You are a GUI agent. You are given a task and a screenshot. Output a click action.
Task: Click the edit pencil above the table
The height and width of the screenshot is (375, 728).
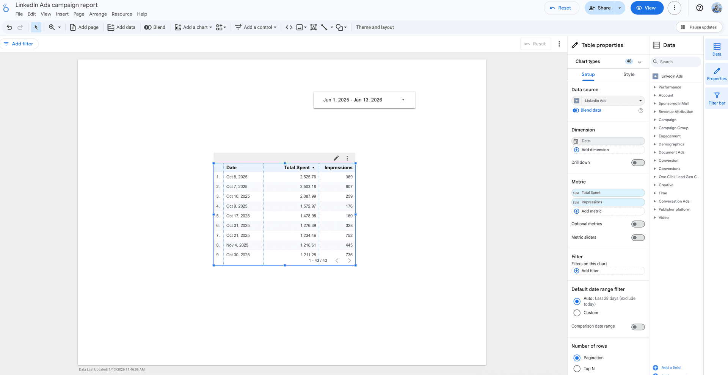(336, 158)
